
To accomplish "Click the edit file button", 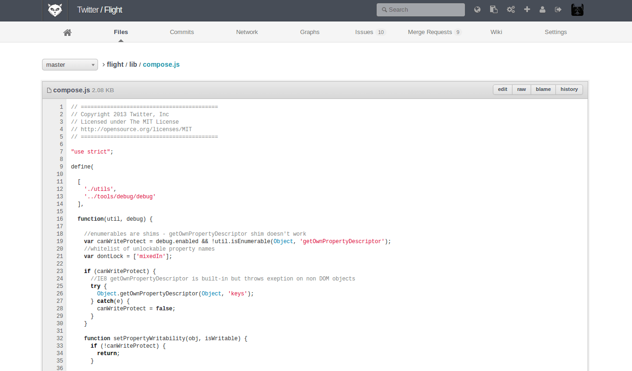I will [x=503, y=90].
